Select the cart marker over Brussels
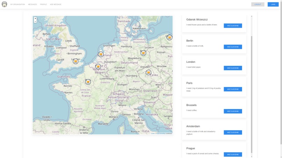This screenshot has height=158, width=282. pyautogui.click(x=98, y=67)
